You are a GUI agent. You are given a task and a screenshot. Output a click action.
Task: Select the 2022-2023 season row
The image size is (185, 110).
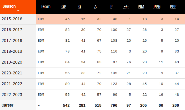coord(12,95)
